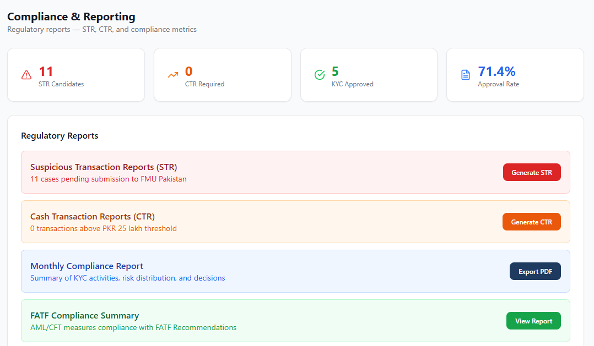Click the FATF Compliance Summary title

coord(84,316)
